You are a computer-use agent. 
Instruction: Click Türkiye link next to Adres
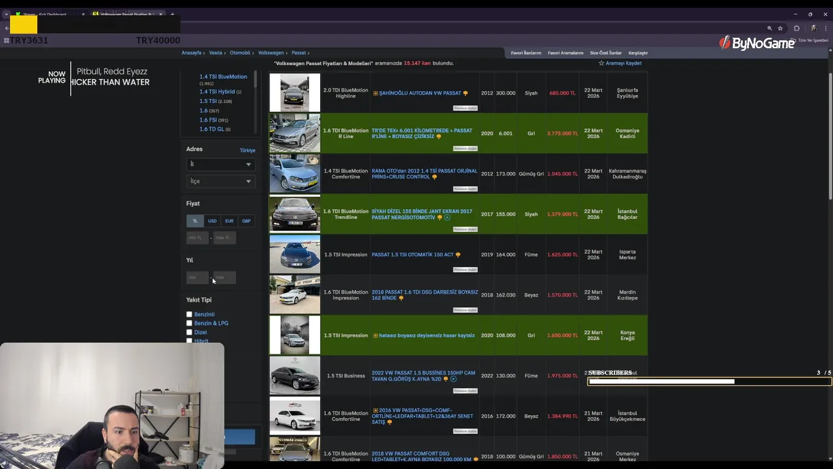tap(247, 150)
